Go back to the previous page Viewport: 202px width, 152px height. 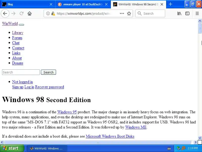5,13
